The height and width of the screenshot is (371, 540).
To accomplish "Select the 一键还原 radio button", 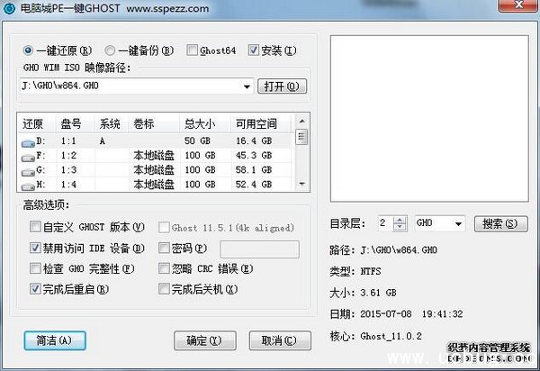I will click(29, 50).
